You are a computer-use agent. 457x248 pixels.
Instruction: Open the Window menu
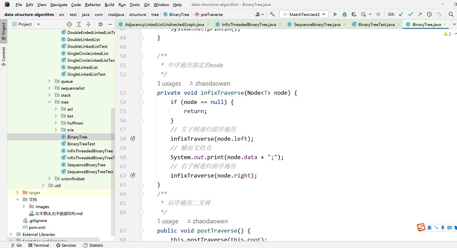click(161, 5)
